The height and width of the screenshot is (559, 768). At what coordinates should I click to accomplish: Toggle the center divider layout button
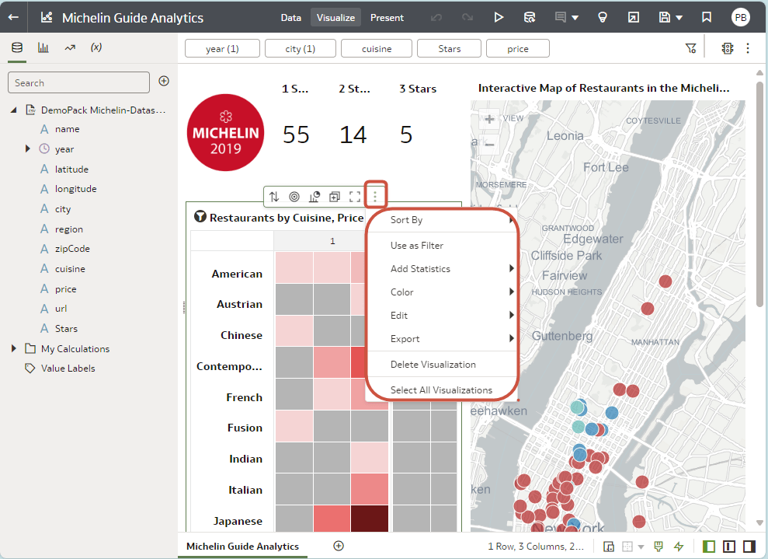coord(728,547)
